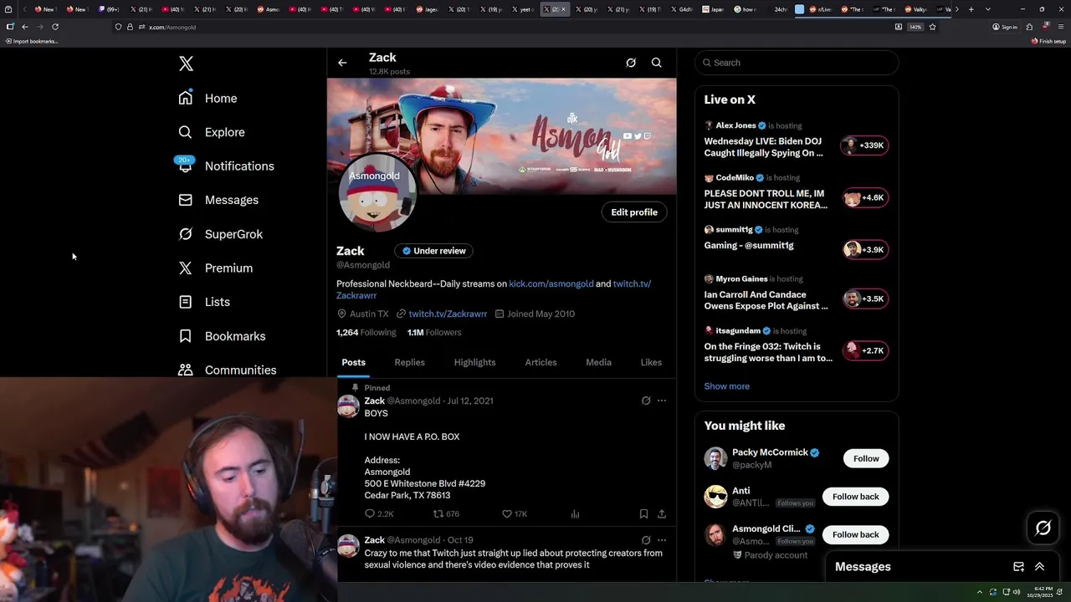Open Bookmarks in sidebar
This screenshot has width=1071, height=602.
click(222, 336)
